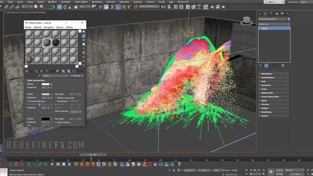Screen dimensions: 313x176
Task: Open Material menu in Material Editor
Action: pos(37,27)
